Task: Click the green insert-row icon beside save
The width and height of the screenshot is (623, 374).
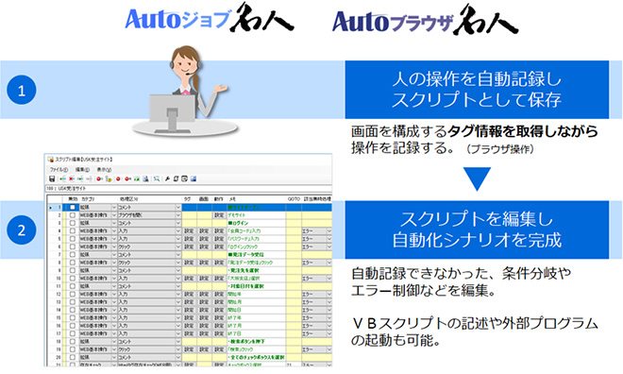Action: coord(62,178)
